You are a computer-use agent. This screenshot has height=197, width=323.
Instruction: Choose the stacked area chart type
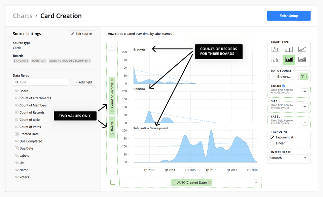[302, 60]
